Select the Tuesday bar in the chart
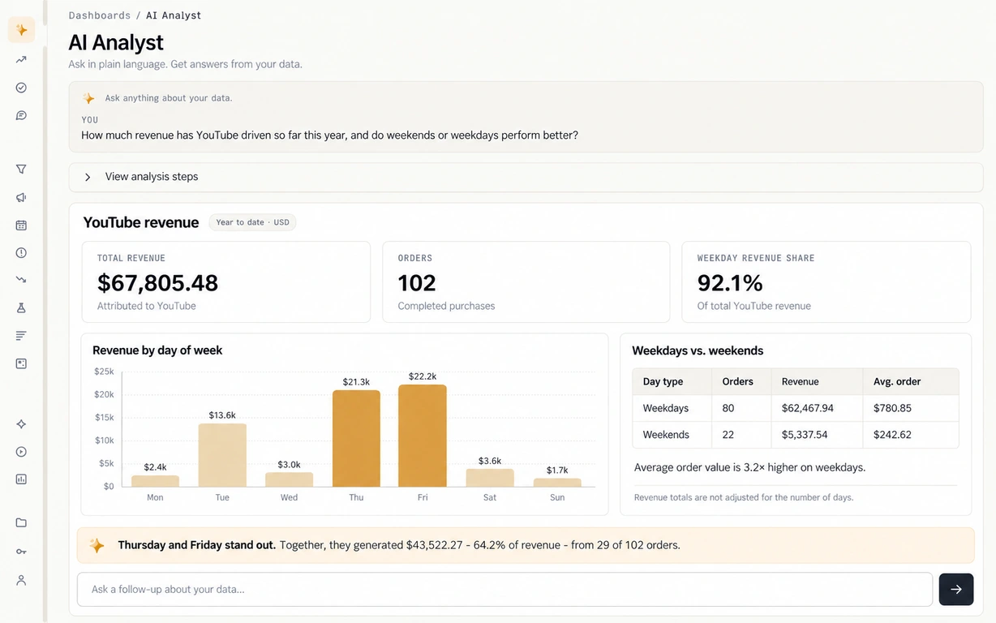Image resolution: width=996 pixels, height=623 pixels. pos(222,455)
